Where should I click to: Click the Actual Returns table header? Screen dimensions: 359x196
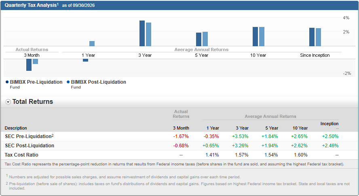[x=181, y=114]
